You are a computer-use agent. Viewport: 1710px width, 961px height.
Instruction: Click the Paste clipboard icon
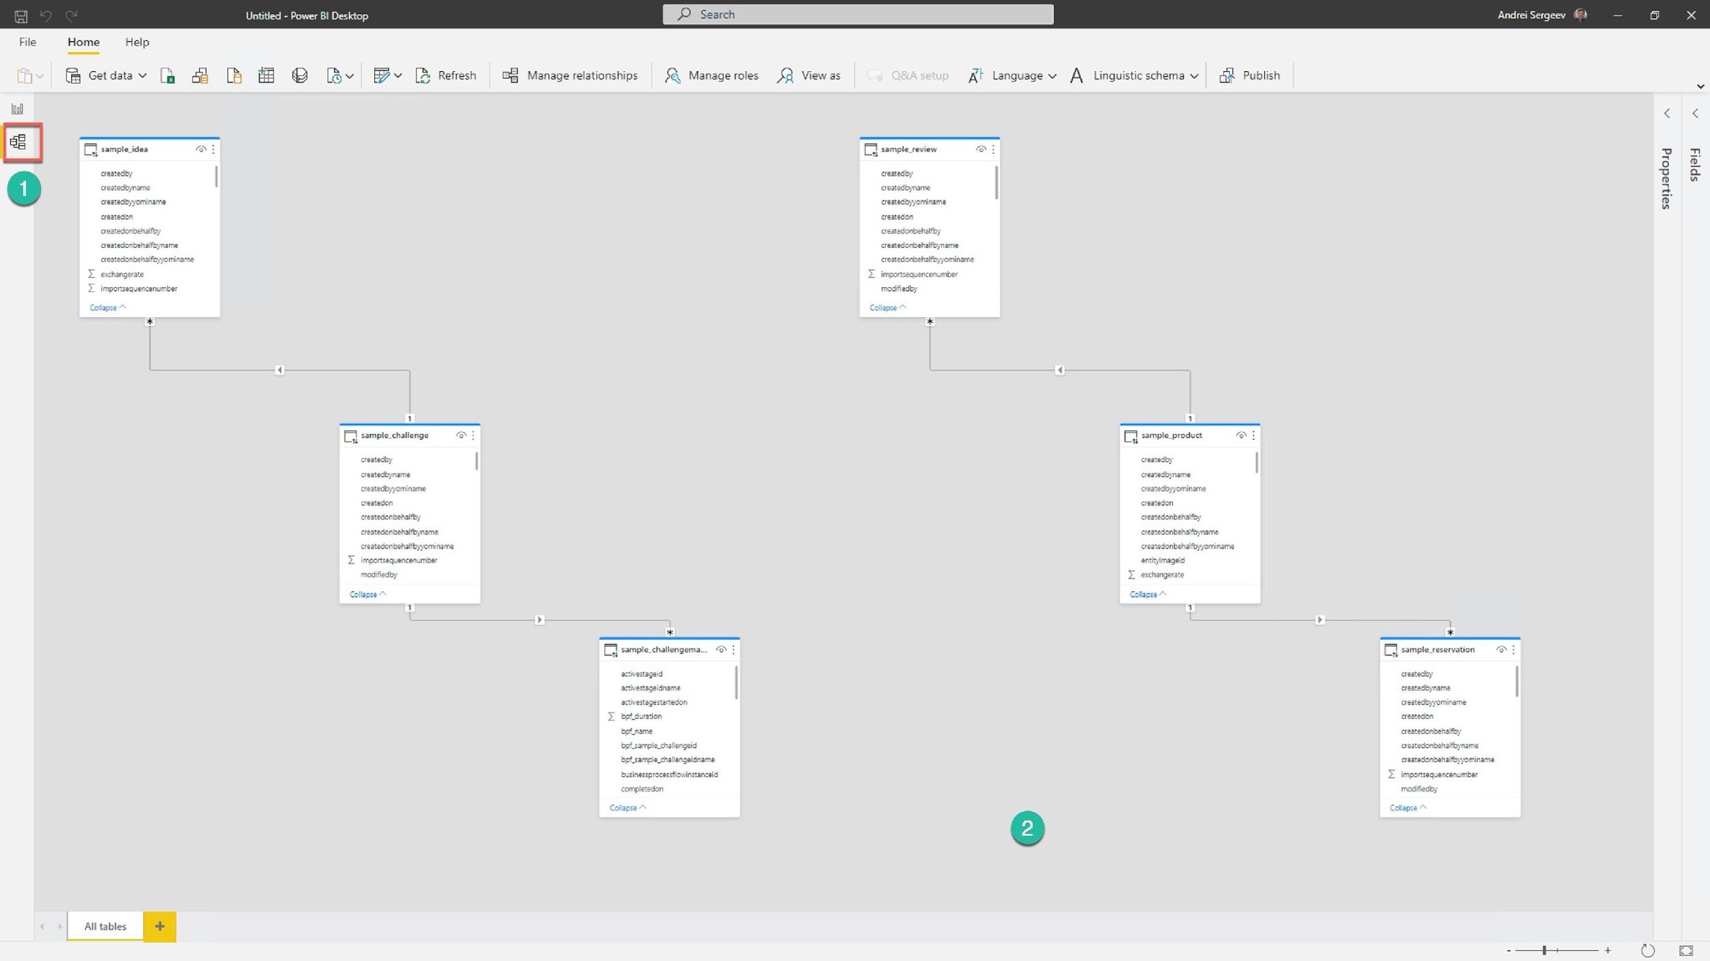25,75
